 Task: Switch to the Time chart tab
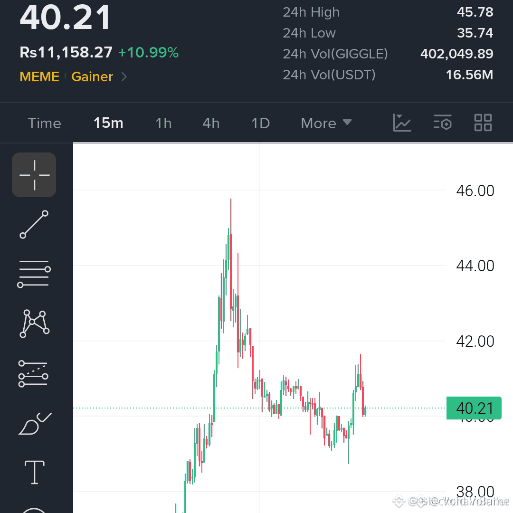pyautogui.click(x=45, y=123)
